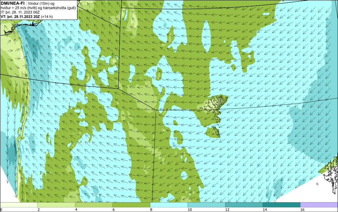
Task: Click the legend scale label '12'
Action: [x=227, y=210]
